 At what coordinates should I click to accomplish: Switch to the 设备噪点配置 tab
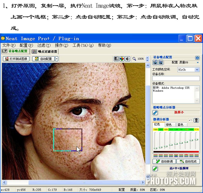[15, 51]
